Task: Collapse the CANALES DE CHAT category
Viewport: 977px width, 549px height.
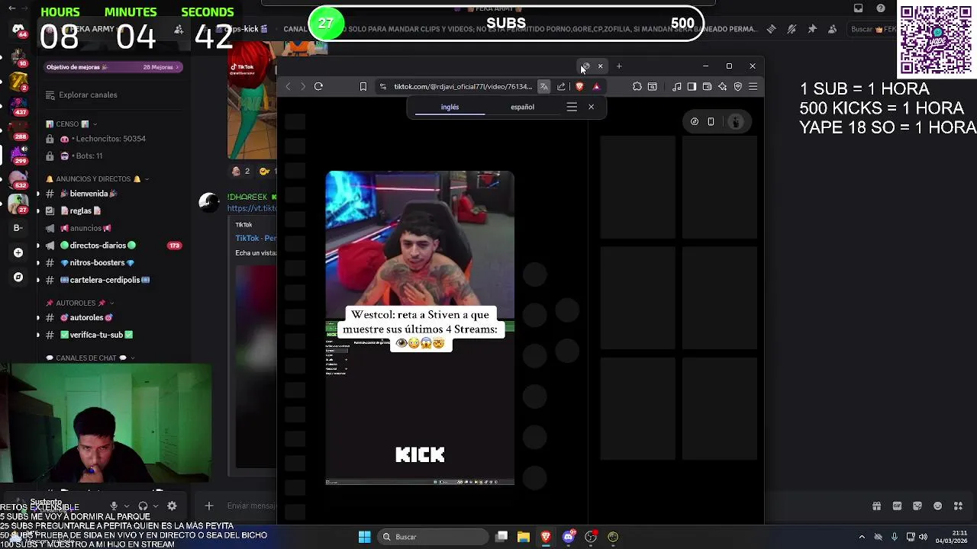Action: click(90, 358)
